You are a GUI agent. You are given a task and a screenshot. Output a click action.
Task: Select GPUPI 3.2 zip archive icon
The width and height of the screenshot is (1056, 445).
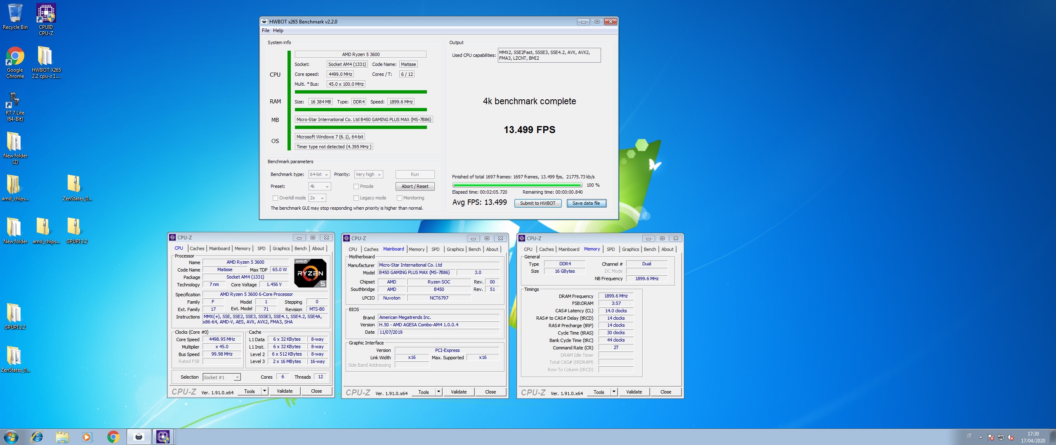(x=77, y=231)
